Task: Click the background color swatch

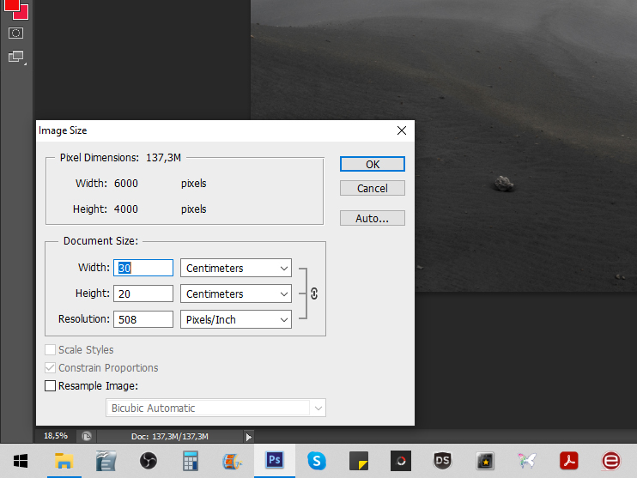Action: [21, 12]
